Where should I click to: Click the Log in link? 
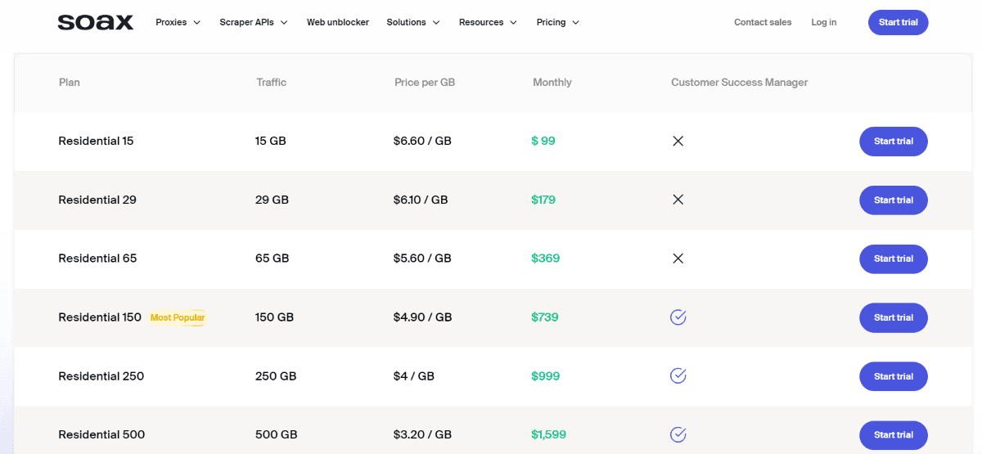click(824, 22)
